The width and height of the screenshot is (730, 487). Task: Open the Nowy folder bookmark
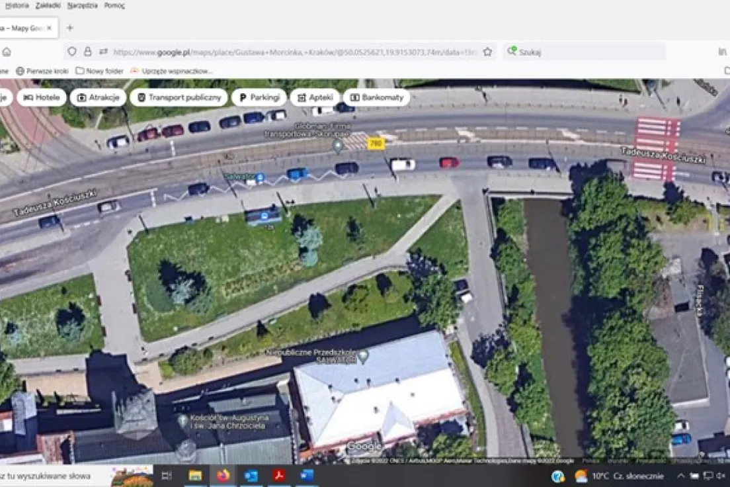point(100,71)
